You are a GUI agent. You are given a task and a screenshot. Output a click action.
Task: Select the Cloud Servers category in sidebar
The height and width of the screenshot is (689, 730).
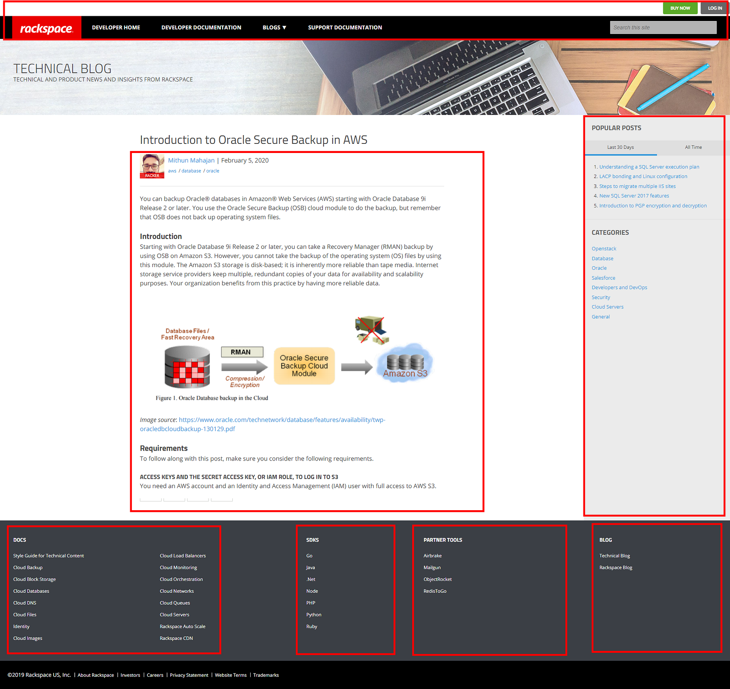click(x=607, y=307)
